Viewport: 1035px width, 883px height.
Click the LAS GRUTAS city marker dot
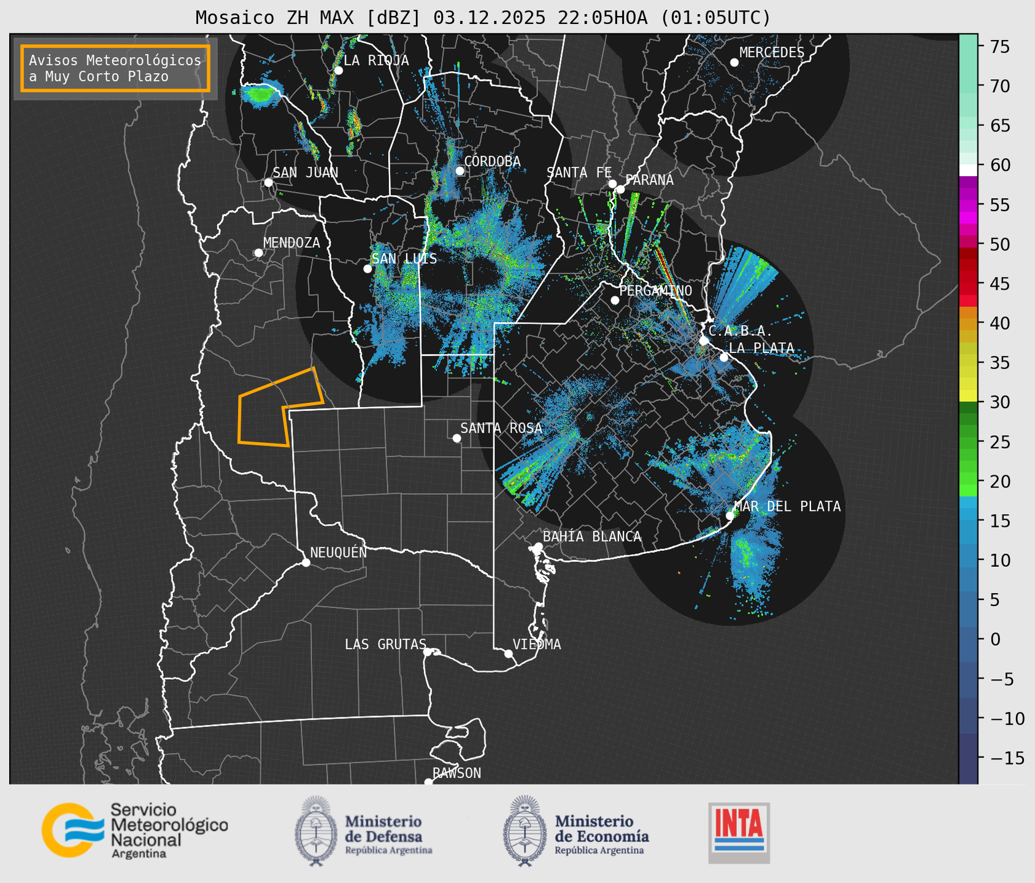(428, 652)
